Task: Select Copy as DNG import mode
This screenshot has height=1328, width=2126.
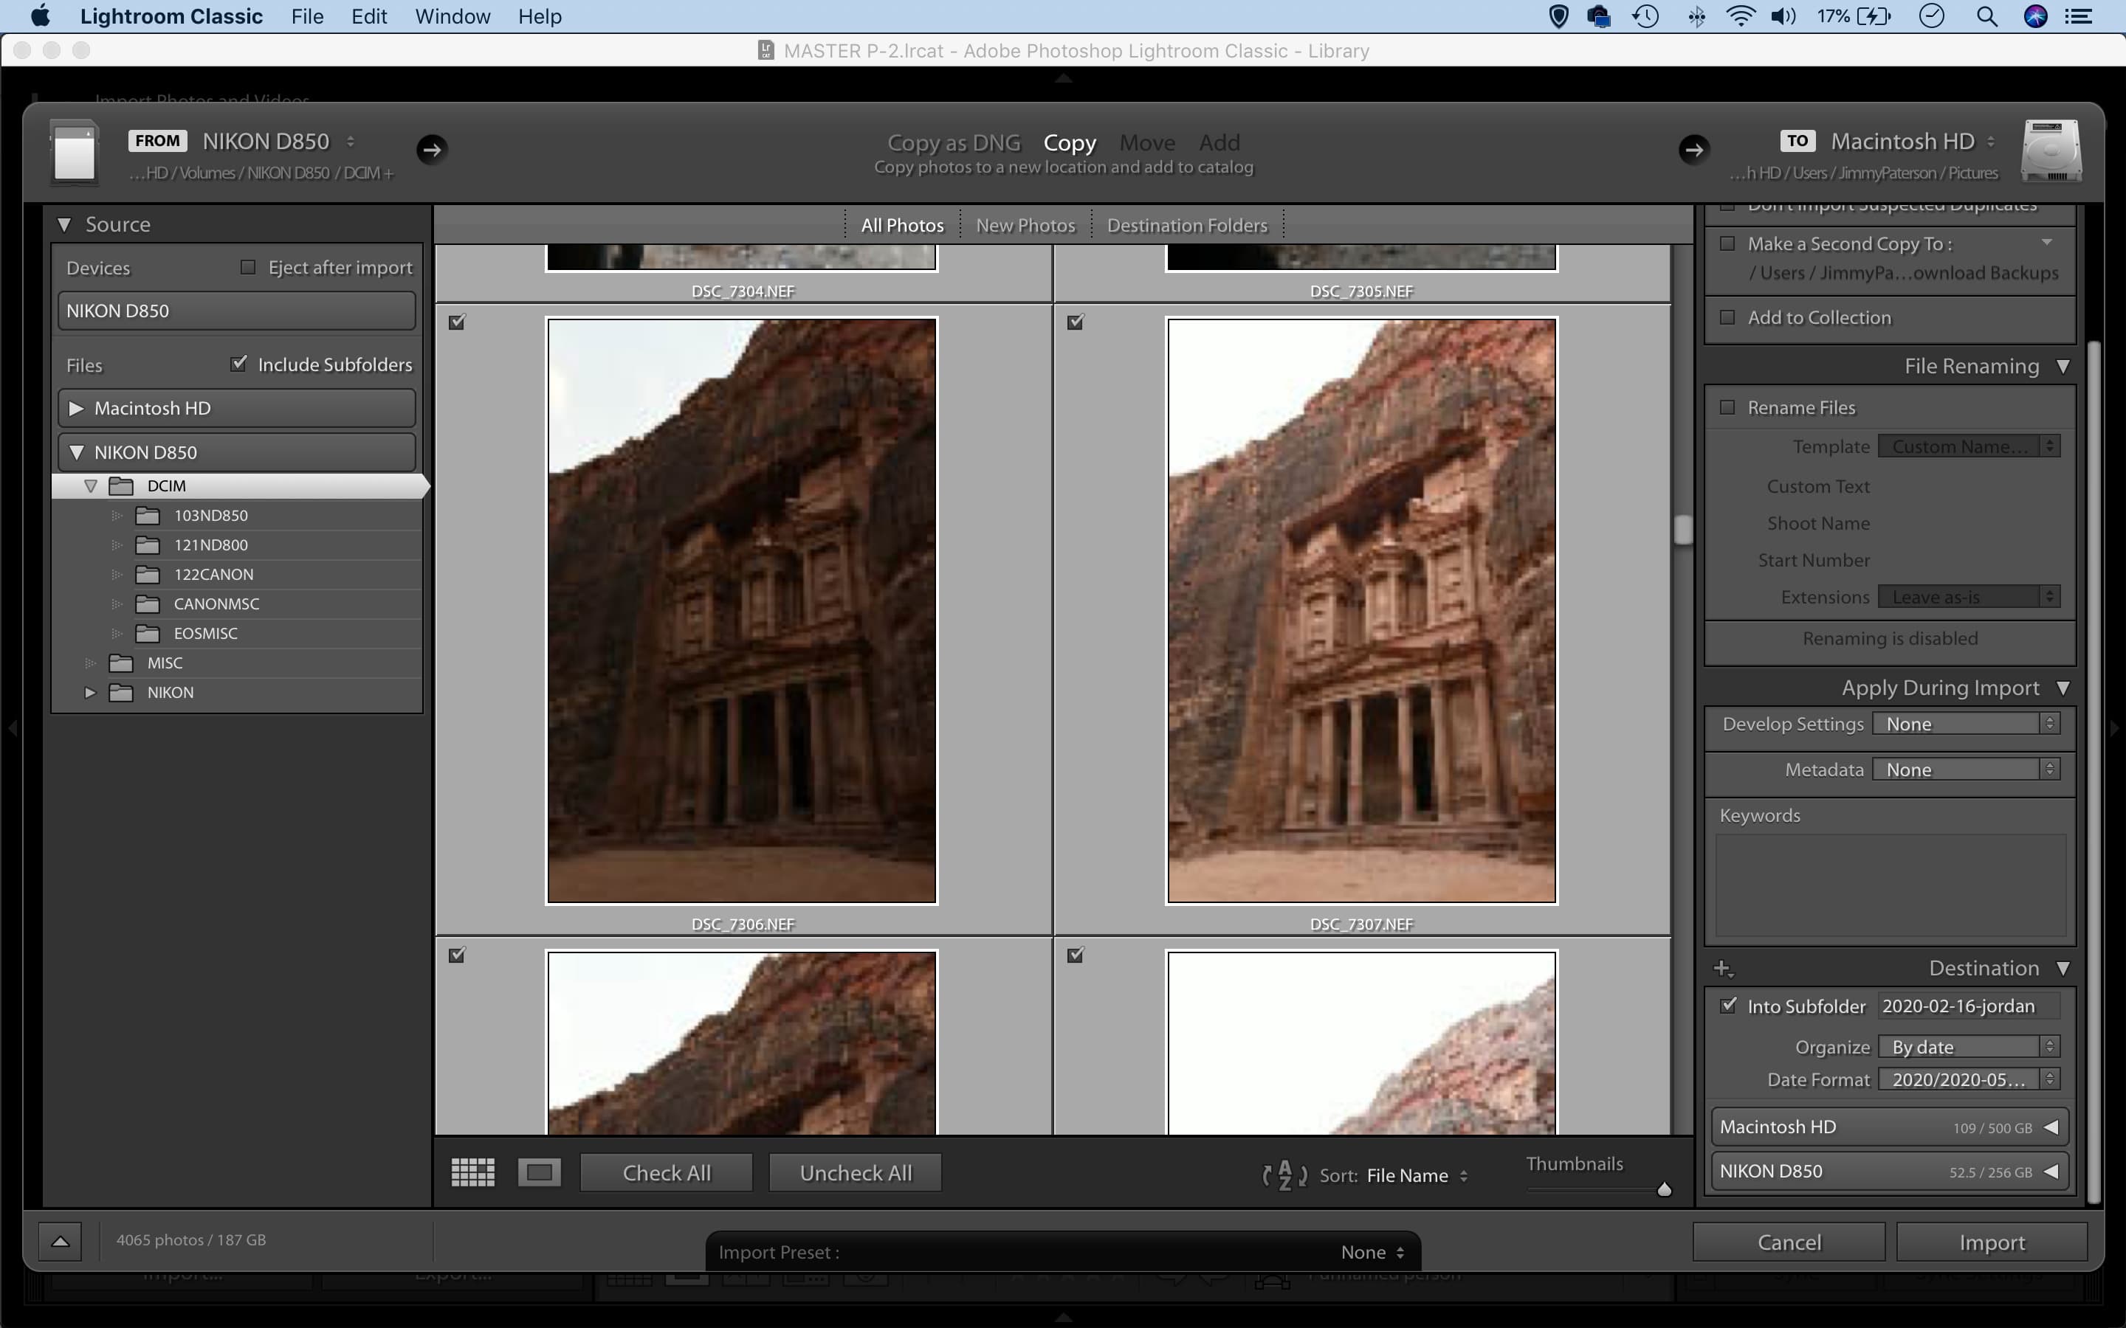Action: 953,142
